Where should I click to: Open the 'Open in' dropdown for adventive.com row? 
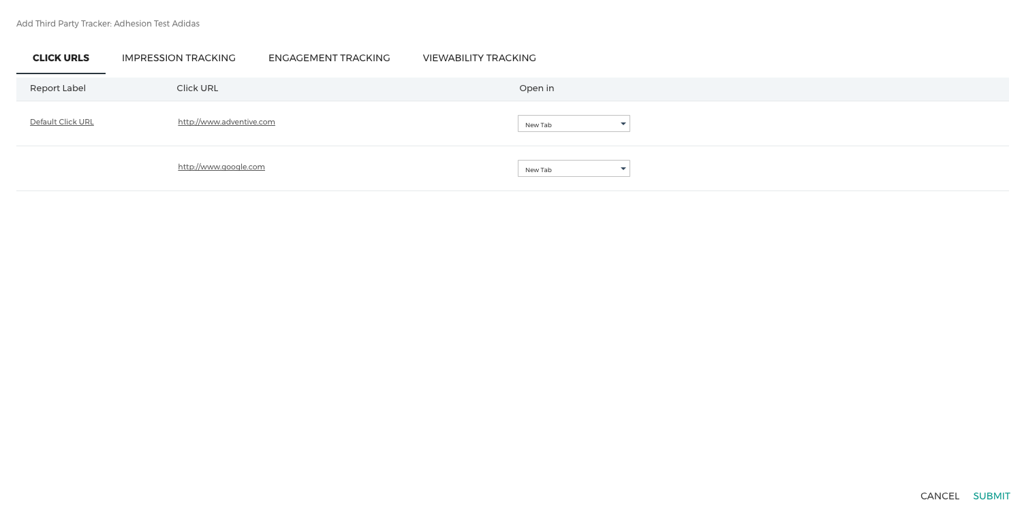click(574, 124)
